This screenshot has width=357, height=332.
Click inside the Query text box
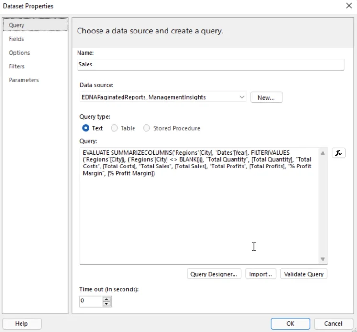199,206
